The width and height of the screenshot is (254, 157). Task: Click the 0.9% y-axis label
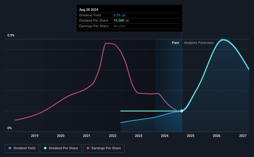tap(11, 35)
